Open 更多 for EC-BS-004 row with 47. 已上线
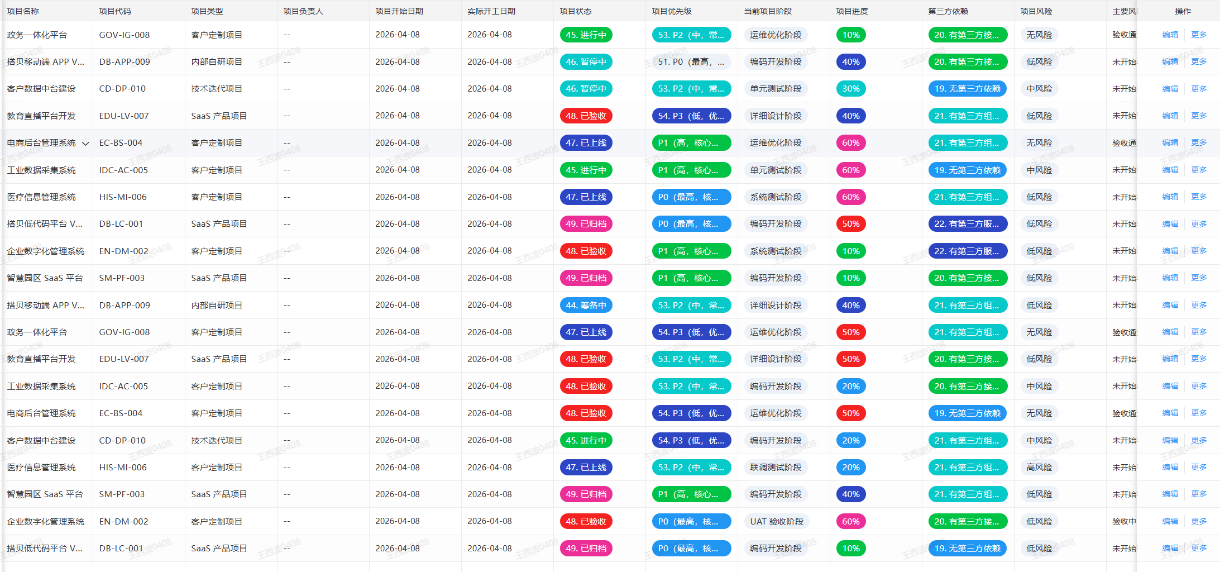Screen dimensions: 1220x572 tap(1199, 142)
